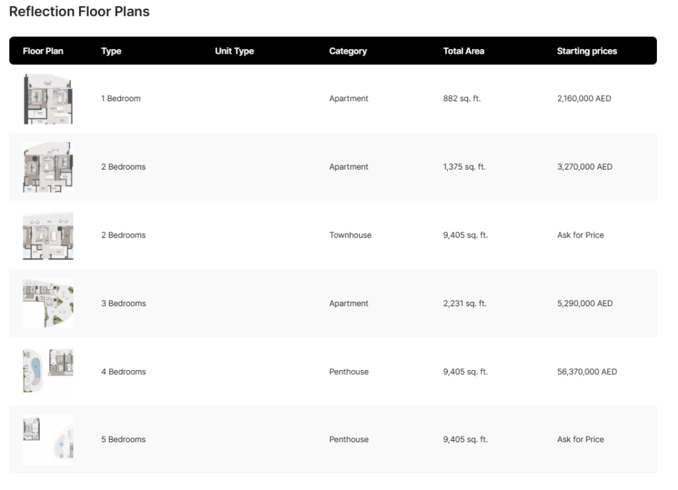This screenshot has width=678, height=490.
Task: View the 4 Bedrooms Penthouse floor plan image
Action: click(x=48, y=371)
